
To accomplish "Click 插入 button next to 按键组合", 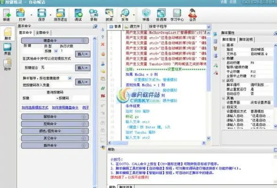I will point(83,68).
